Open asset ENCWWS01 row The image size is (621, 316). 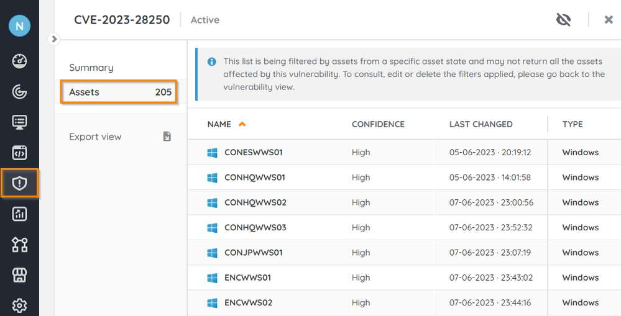pos(247,278)
